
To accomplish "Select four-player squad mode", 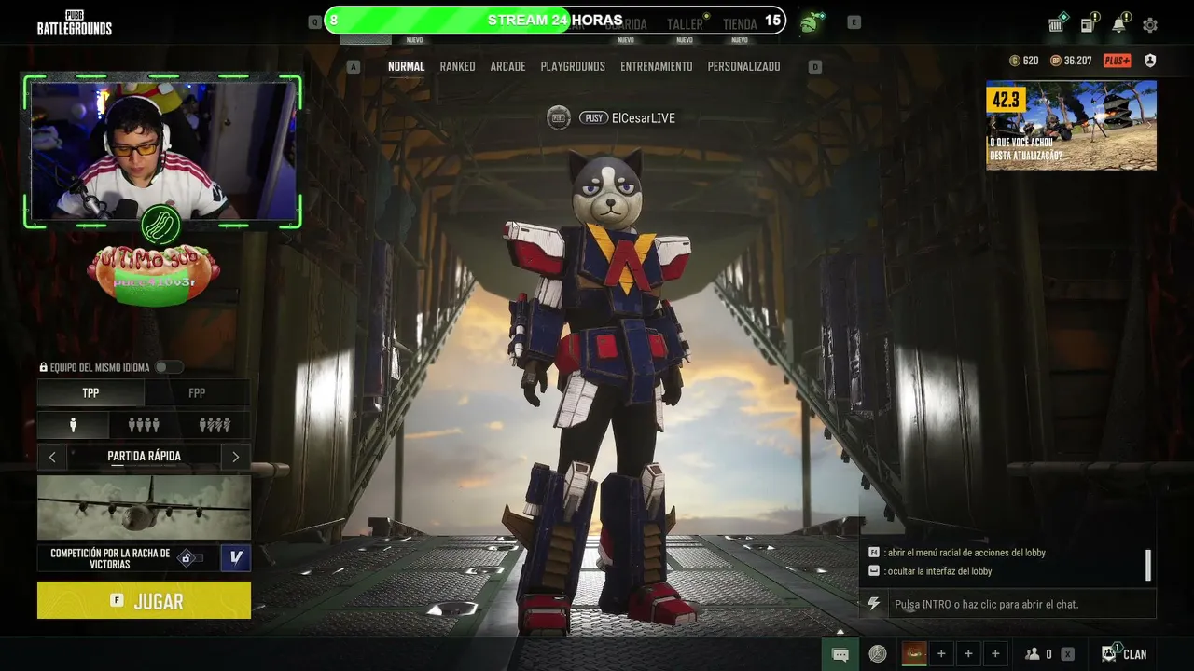I will coord(144,425).
